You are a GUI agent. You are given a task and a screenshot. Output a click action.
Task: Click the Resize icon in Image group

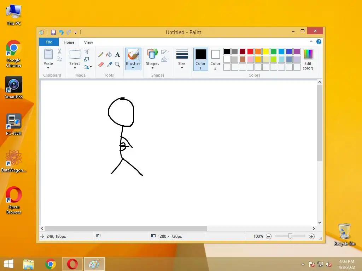click(x=87, y=59)
